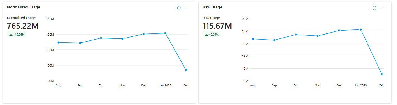Screen dimensions: 397x105
Task: Select the Aug data point on Normalized usage chart
Action: point(58,42)
